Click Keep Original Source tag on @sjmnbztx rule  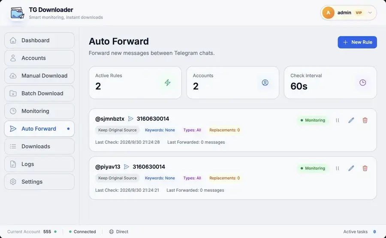[x=118, y=130]
